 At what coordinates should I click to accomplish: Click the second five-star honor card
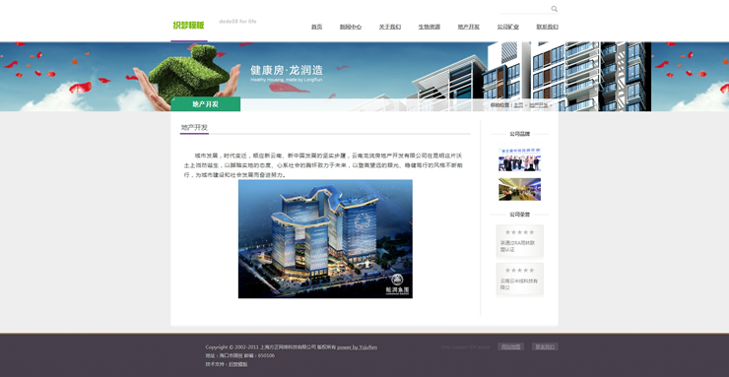coord(520,280)
